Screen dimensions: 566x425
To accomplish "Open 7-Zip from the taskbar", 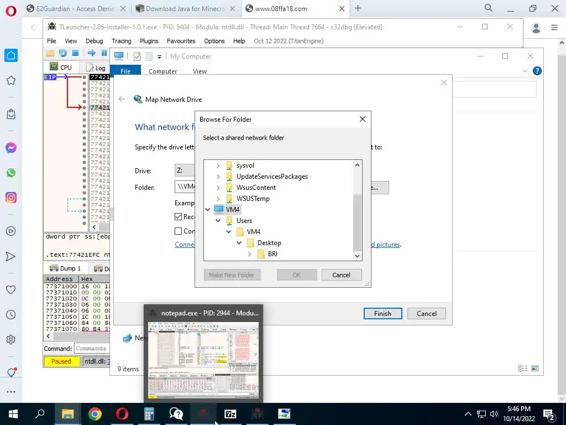I will click(x=230, y=414).
